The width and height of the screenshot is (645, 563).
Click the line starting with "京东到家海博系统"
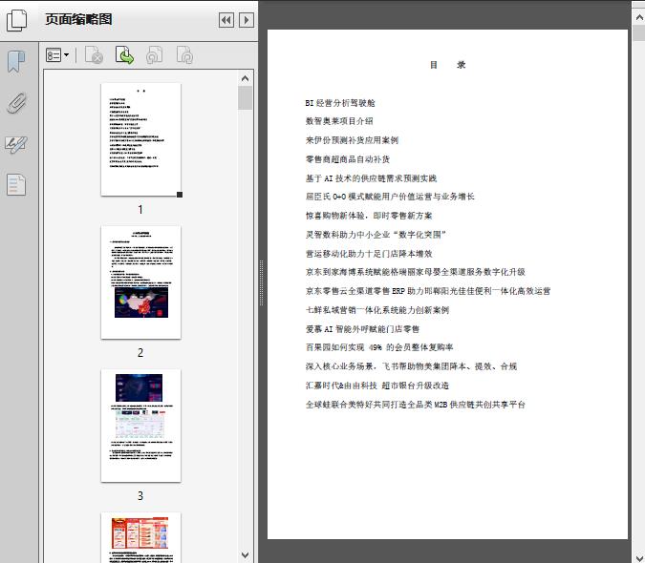pos(415,272)
